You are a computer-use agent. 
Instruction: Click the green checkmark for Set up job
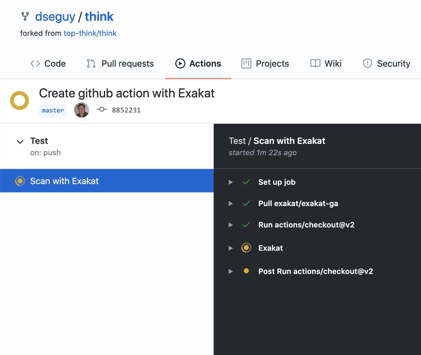click(246, 182)
